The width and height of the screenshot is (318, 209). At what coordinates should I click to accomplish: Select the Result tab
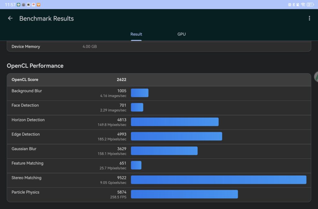click(x=136, y=34)
